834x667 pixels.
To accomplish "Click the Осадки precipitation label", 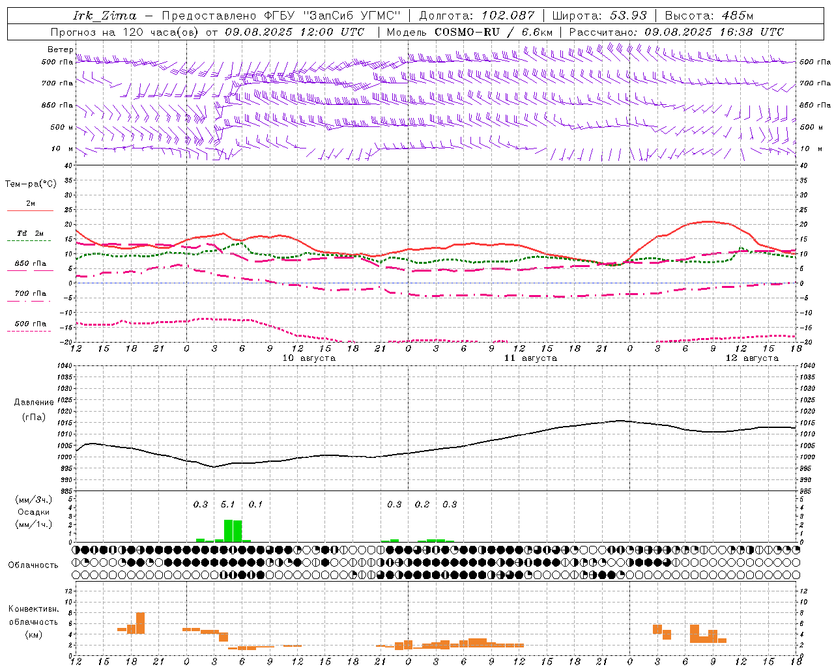I will pos(33,512).
